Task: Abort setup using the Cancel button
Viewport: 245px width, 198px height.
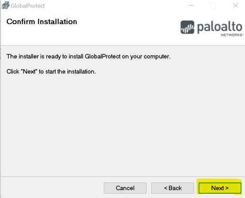Action: [x=125, y=188]
